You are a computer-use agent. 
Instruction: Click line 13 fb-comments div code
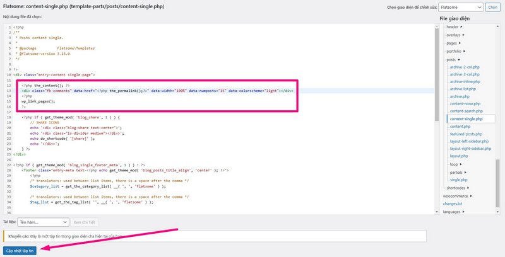157,91
